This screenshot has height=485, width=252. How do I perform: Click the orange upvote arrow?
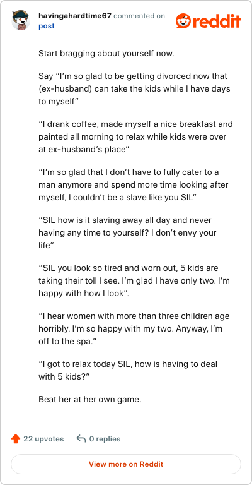coord(15,439)
